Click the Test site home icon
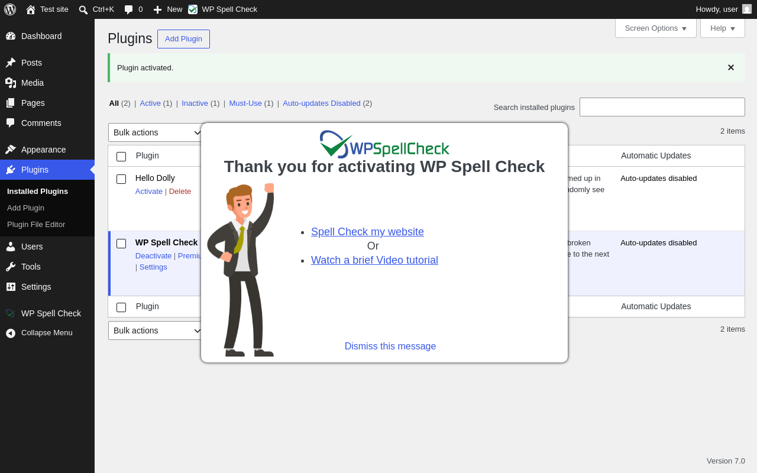Viewport: 757px width, 473px height. (31, 9)
